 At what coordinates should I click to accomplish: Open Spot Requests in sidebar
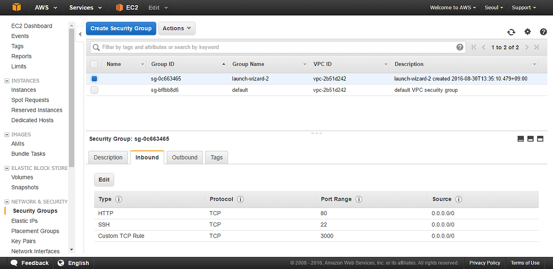pos(30,100)
